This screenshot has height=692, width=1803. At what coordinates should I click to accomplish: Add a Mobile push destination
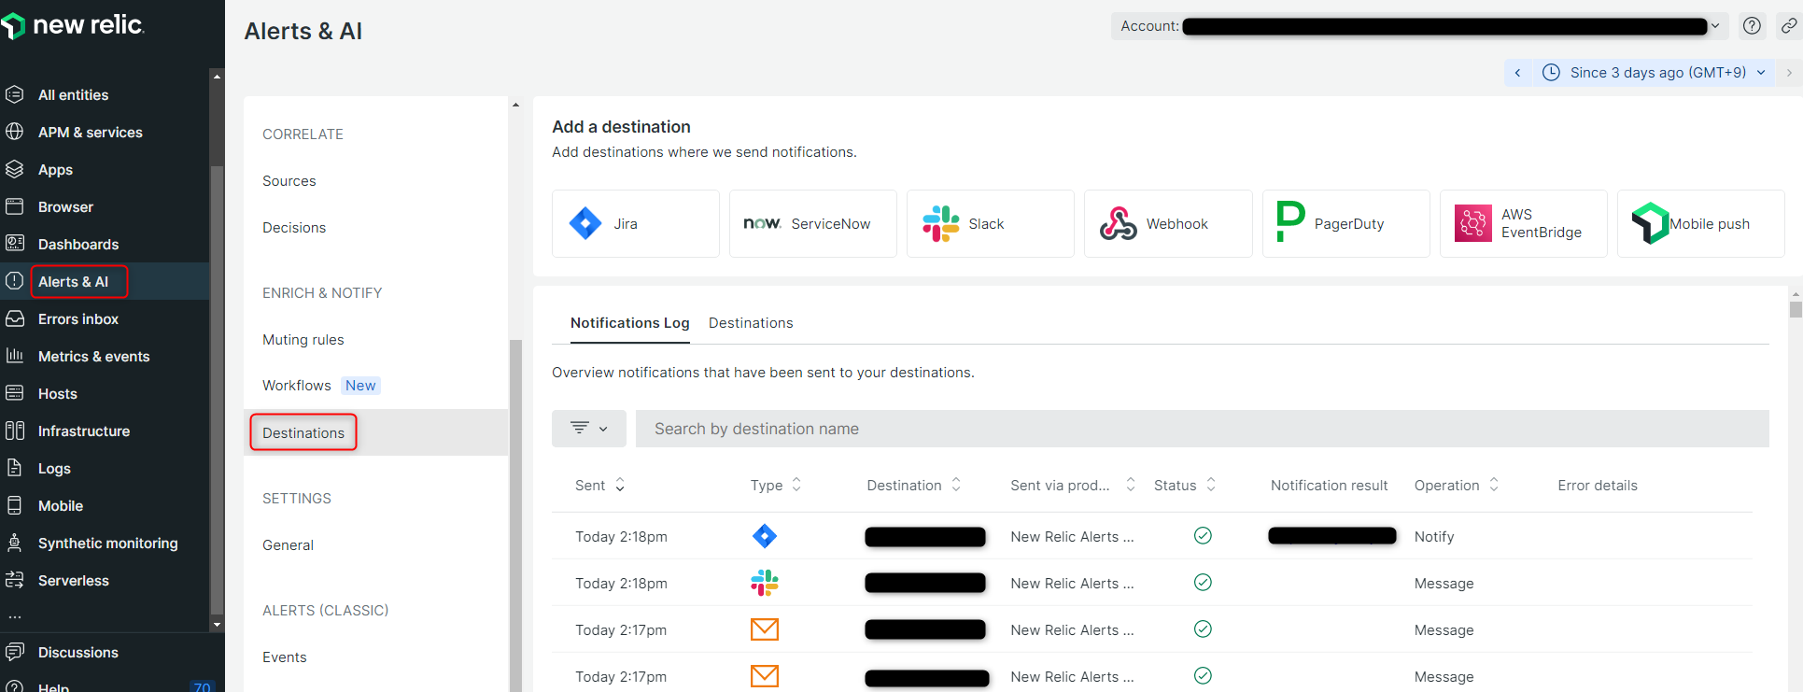point(1700,223)
